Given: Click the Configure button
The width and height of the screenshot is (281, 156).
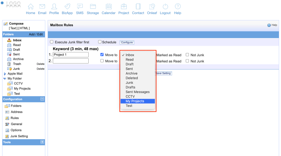Looking at the screenshot, I should [127, 42].
